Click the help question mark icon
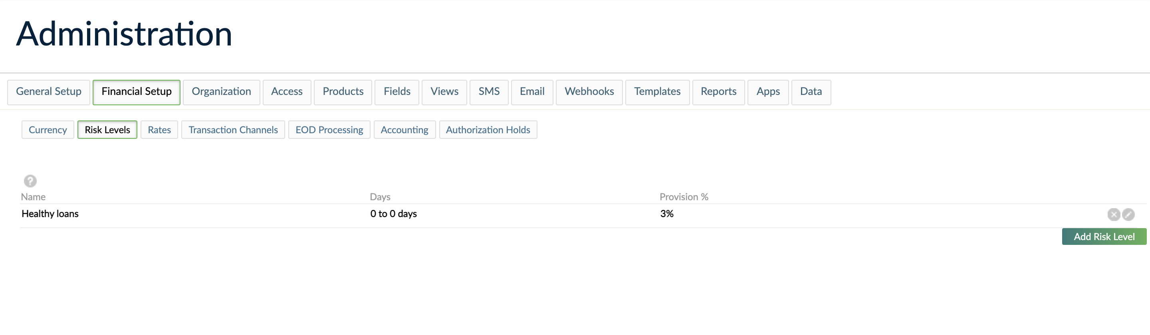Image resolution: width=1150 pixels, height=335 pixels. [30, 181]
